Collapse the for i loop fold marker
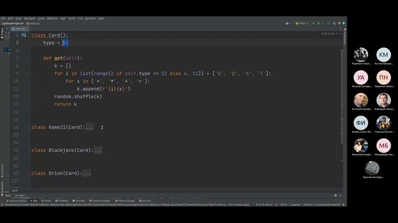Image resolution: width=398 pixels, height=223 pixels. click(30, 74)
